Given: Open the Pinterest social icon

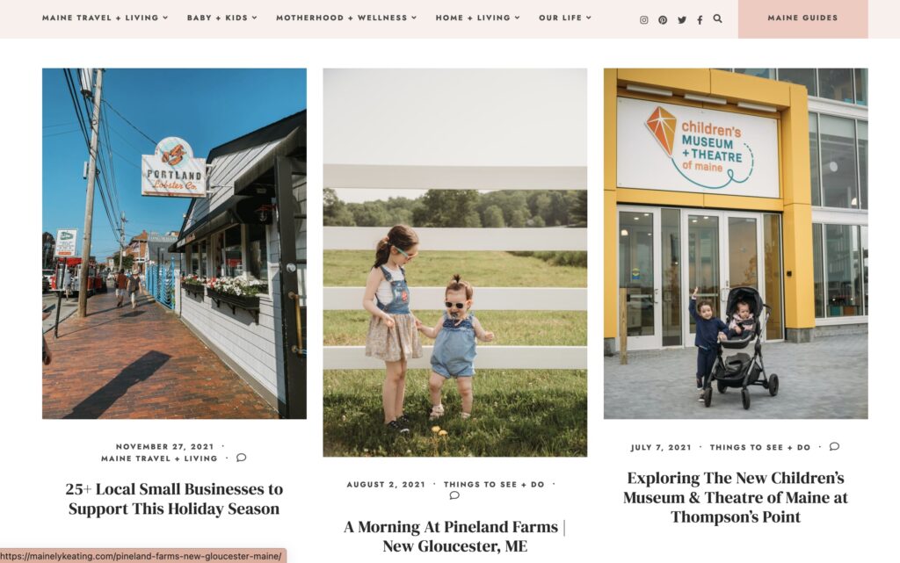Looking at the screenshot, I should pos(663,19).
